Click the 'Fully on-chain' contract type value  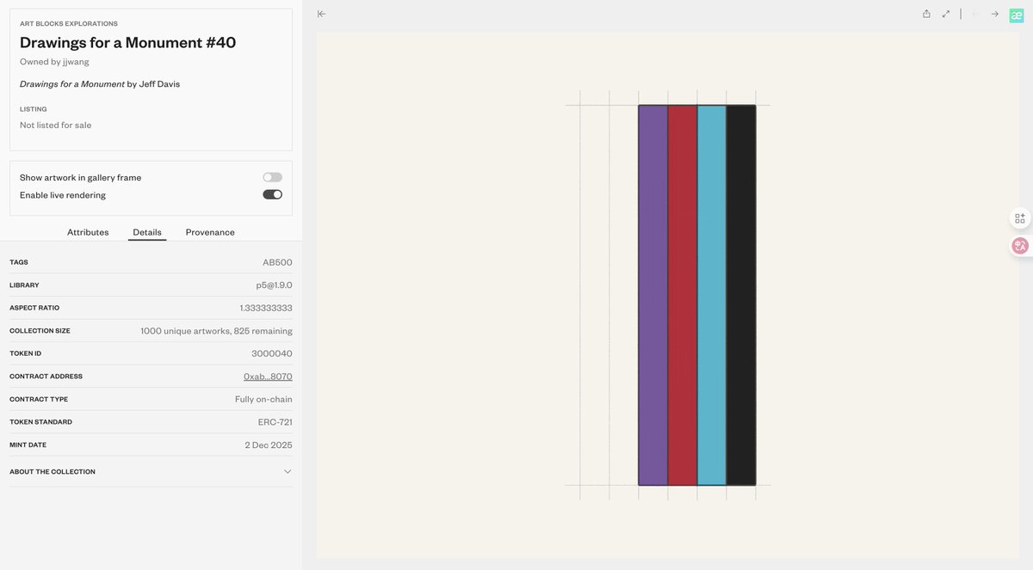(x=263, y=399)
